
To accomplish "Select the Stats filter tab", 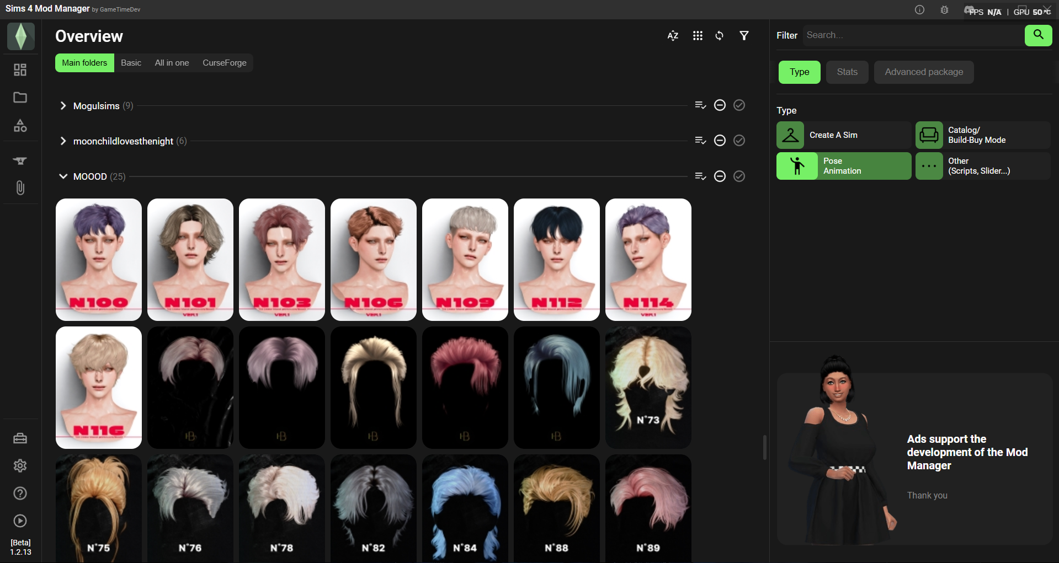I will pyautogui.click(x=847, y=72).
